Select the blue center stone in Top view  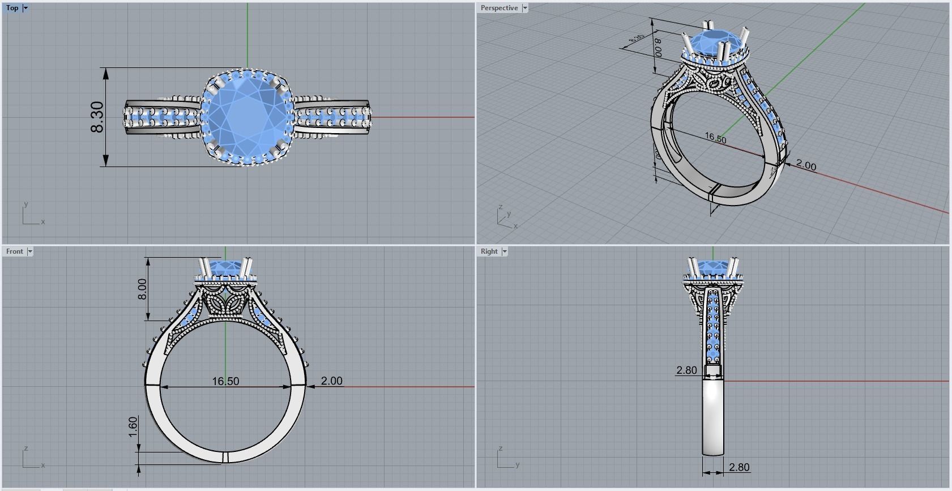tap(247, 117)
